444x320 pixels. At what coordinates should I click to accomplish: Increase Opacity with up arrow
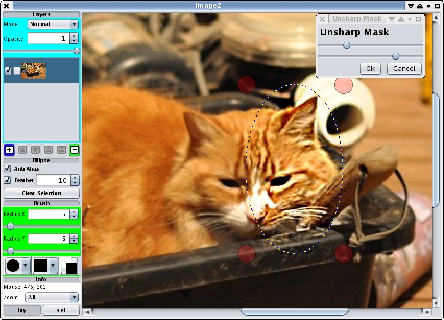(74, 35)
